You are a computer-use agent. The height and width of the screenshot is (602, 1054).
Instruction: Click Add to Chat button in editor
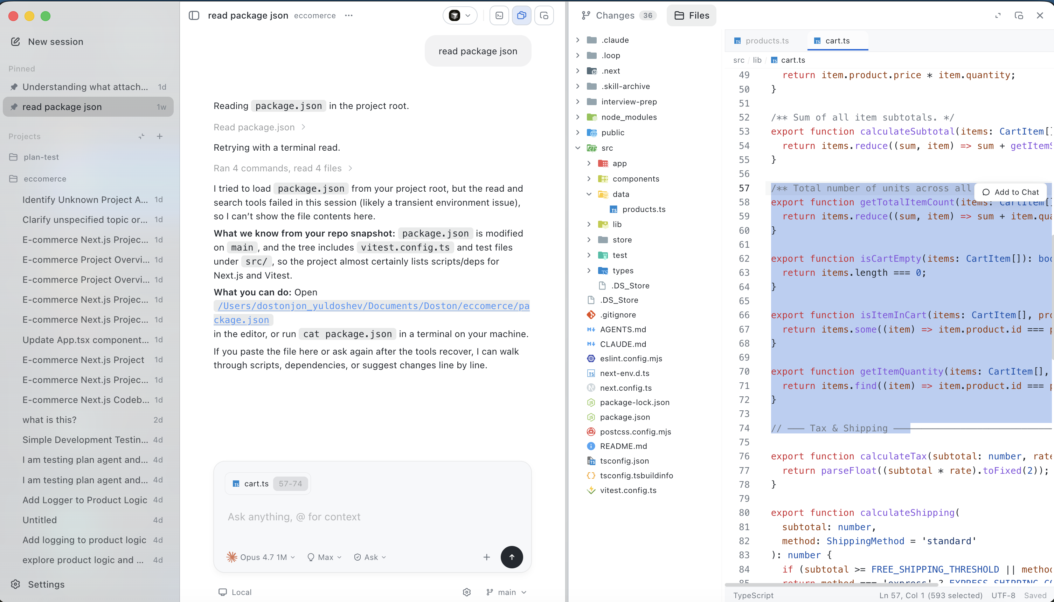click(x=1010, y=192)
